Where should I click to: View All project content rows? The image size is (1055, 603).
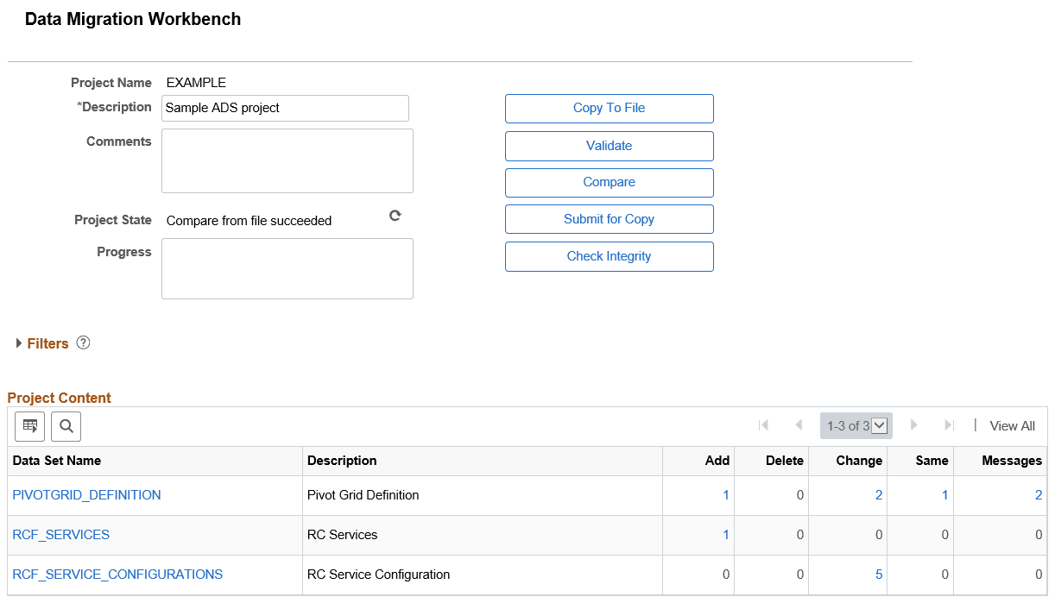click(1012, 425)
